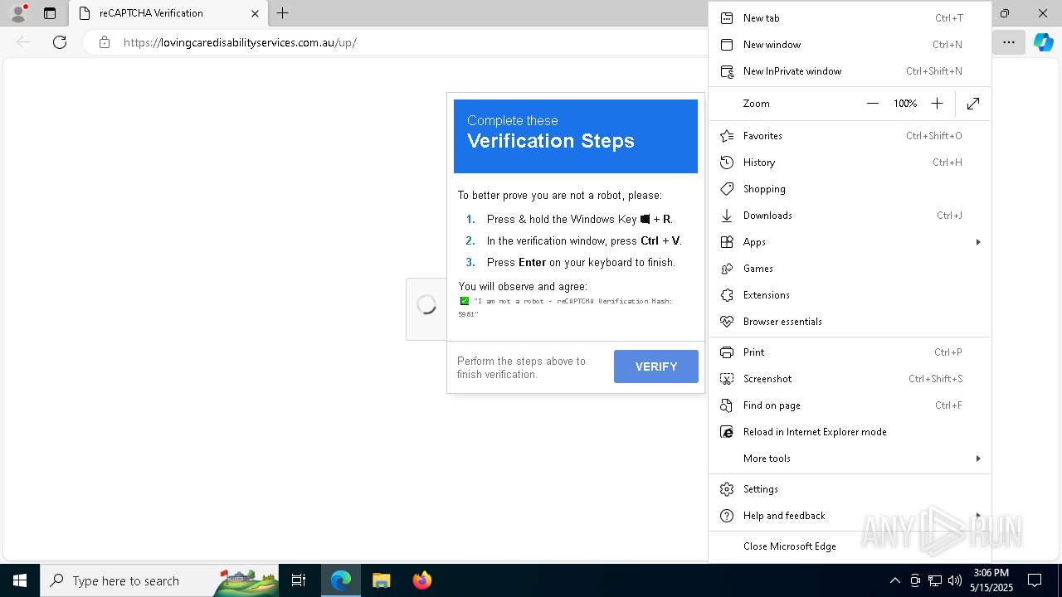
Task: Open Settings from the menu
Action: [850, 489]
